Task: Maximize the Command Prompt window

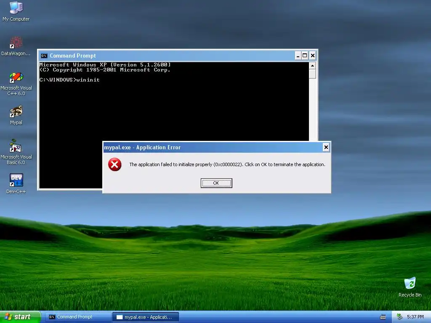Action: 305,56
